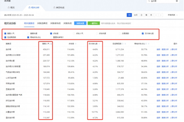Viewport: 184px width, 122px height.
Task: Click the 相关词分析 section heading
Action: 10,23
